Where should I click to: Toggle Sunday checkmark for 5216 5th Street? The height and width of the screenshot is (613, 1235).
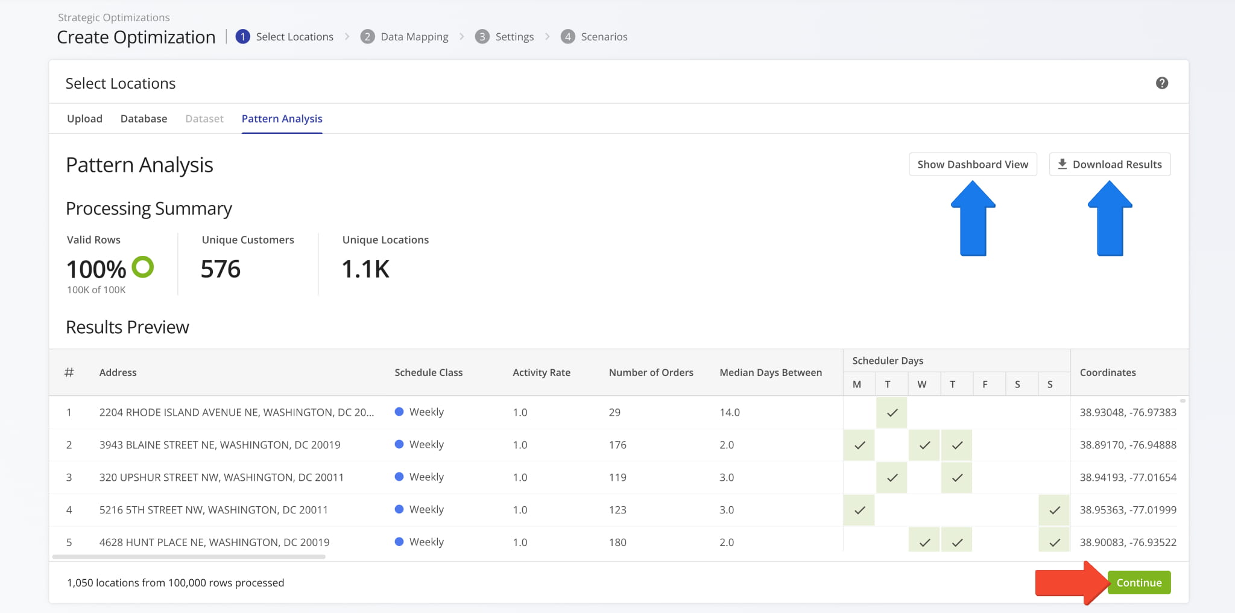pos(1054,510)
